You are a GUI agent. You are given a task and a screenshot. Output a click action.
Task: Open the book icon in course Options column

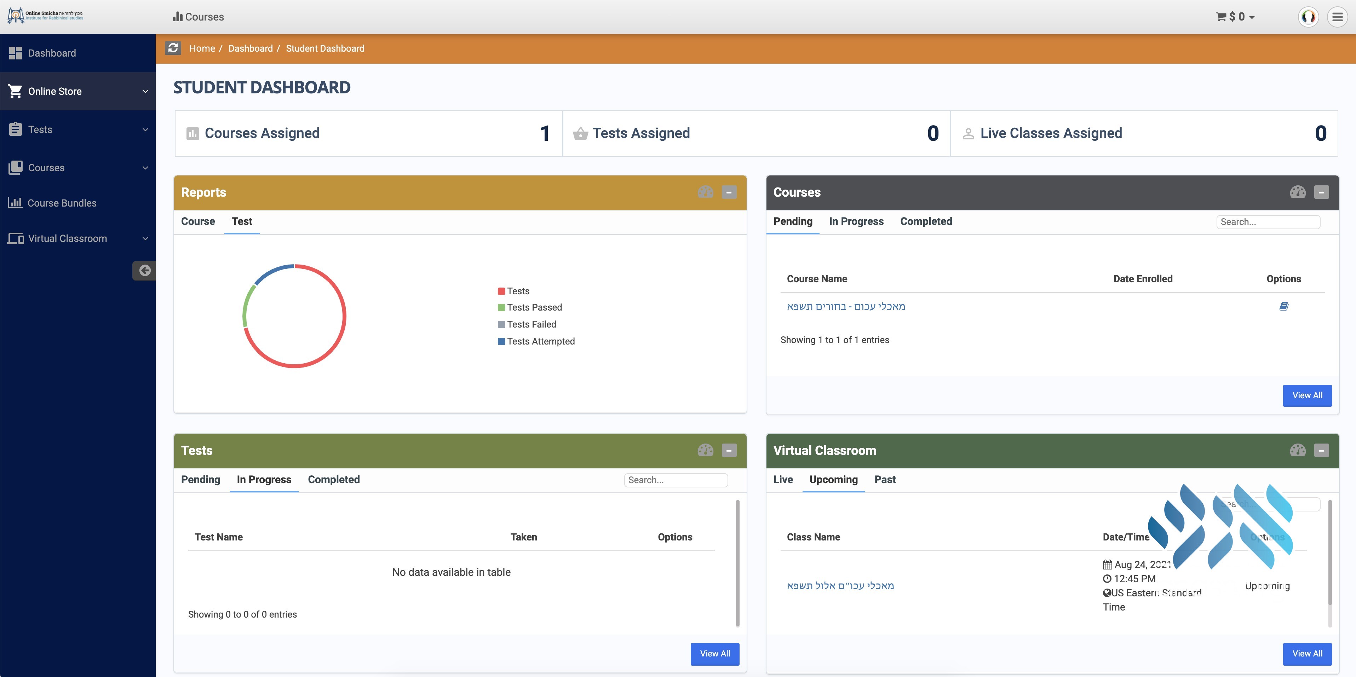[1283, 306]
